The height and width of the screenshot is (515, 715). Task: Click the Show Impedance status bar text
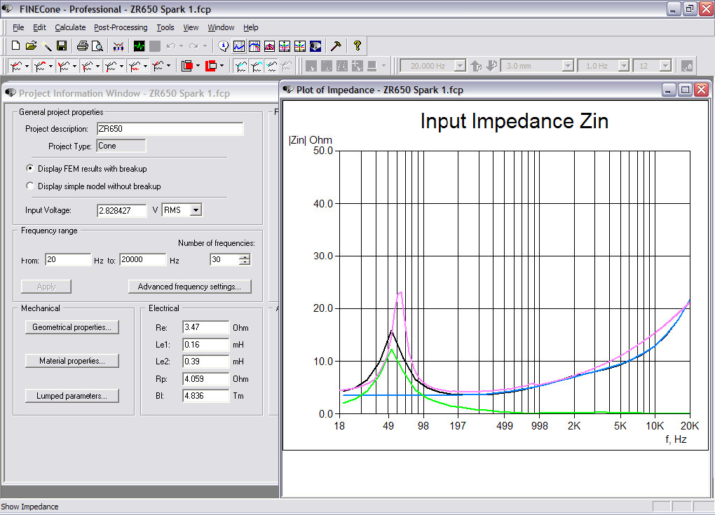(29, 507)
